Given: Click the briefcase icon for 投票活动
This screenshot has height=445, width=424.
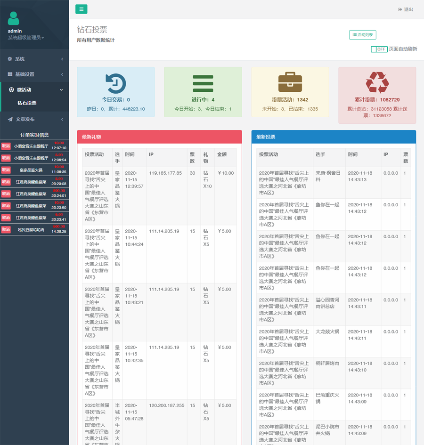Looking at the screenshot, I should [290, 83].
